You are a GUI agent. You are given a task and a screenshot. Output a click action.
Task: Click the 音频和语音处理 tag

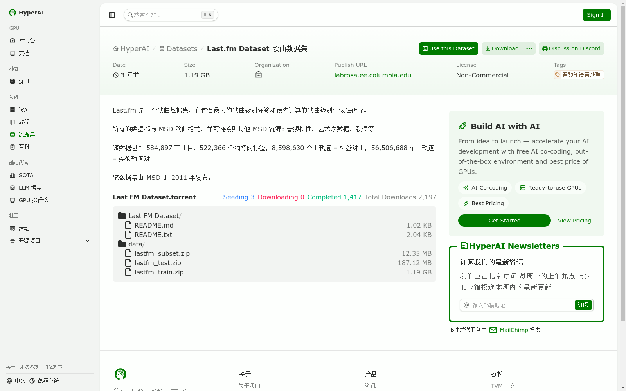[579, 75]
